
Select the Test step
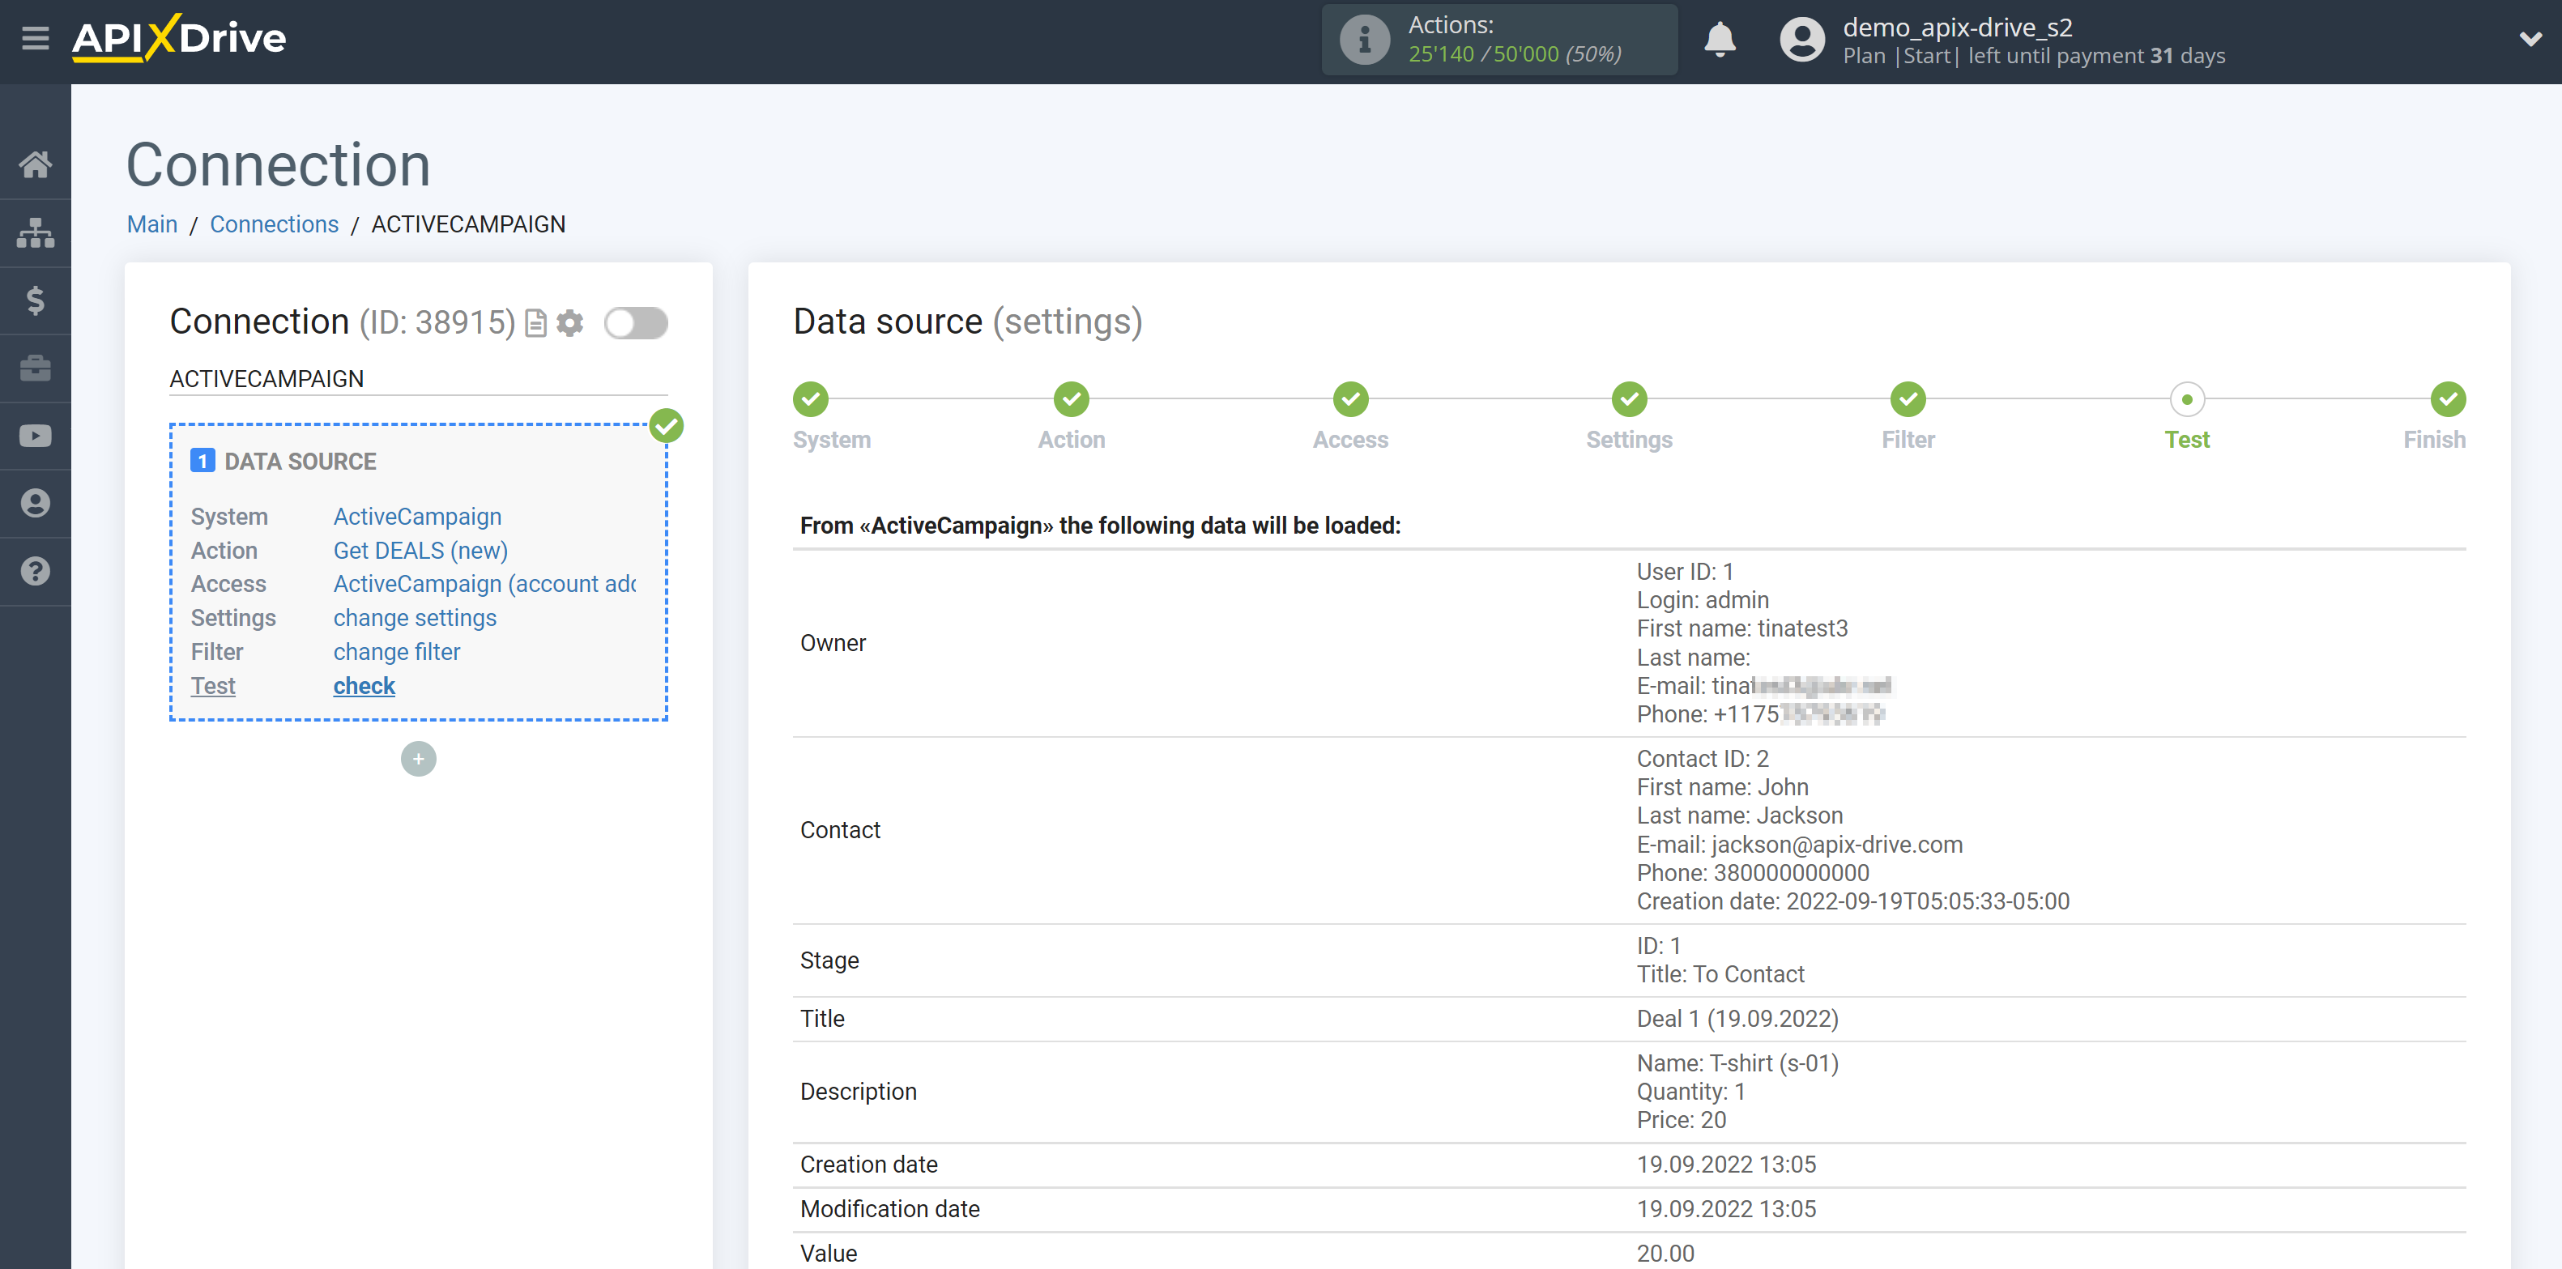(x=2187, y=400)
